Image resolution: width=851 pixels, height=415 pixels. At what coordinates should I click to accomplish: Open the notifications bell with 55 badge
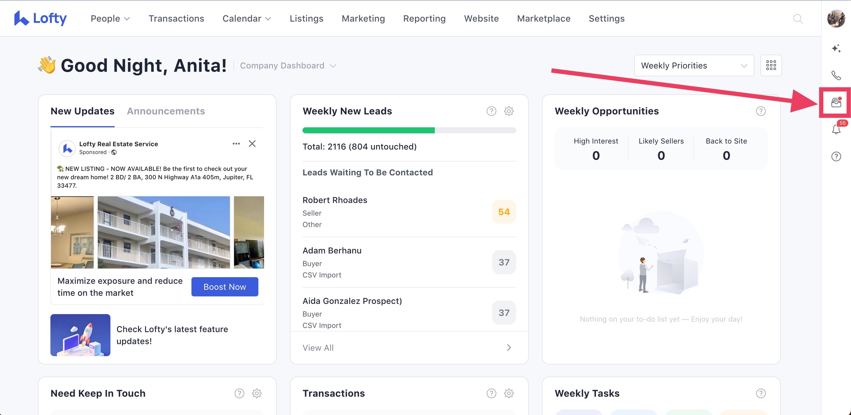tap(836, 129)
